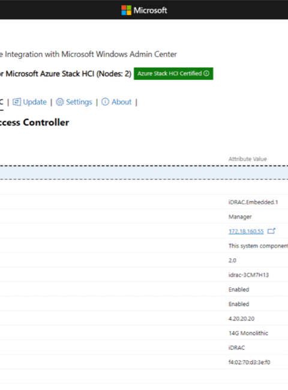288x390 pixels.
Task: Click the Azure Stack HCI Certified badge
Action: pos(173,74)
